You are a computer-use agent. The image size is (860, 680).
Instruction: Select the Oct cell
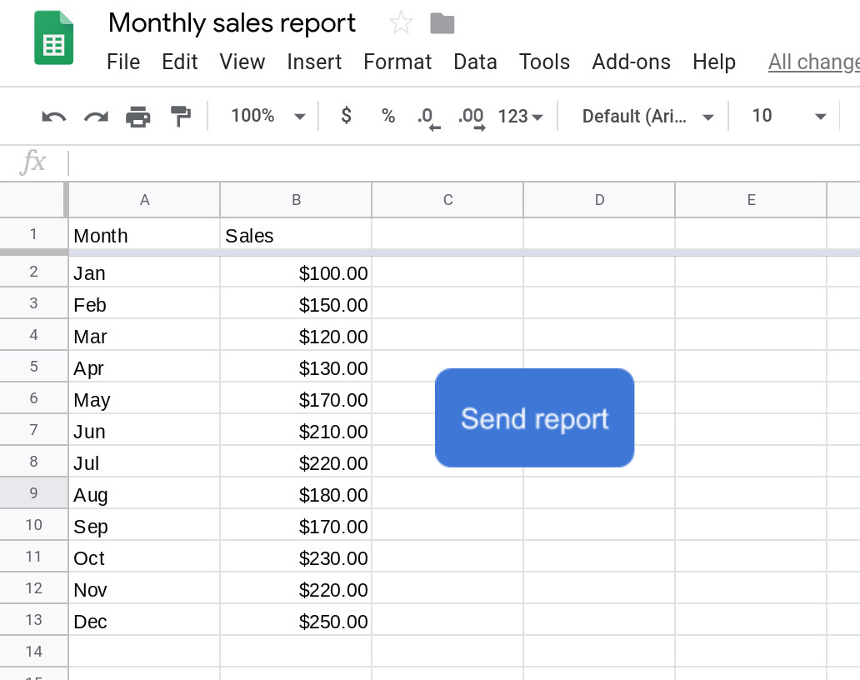(x=144, y=557)
